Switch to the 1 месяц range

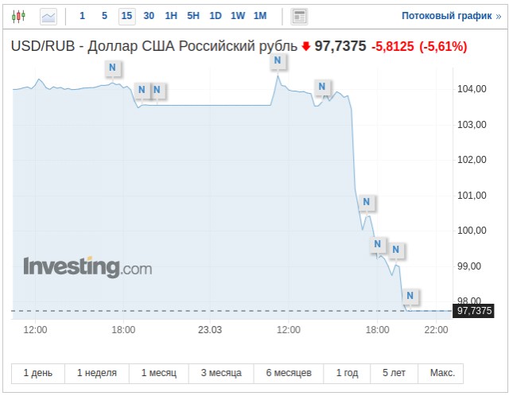(159, 373)
